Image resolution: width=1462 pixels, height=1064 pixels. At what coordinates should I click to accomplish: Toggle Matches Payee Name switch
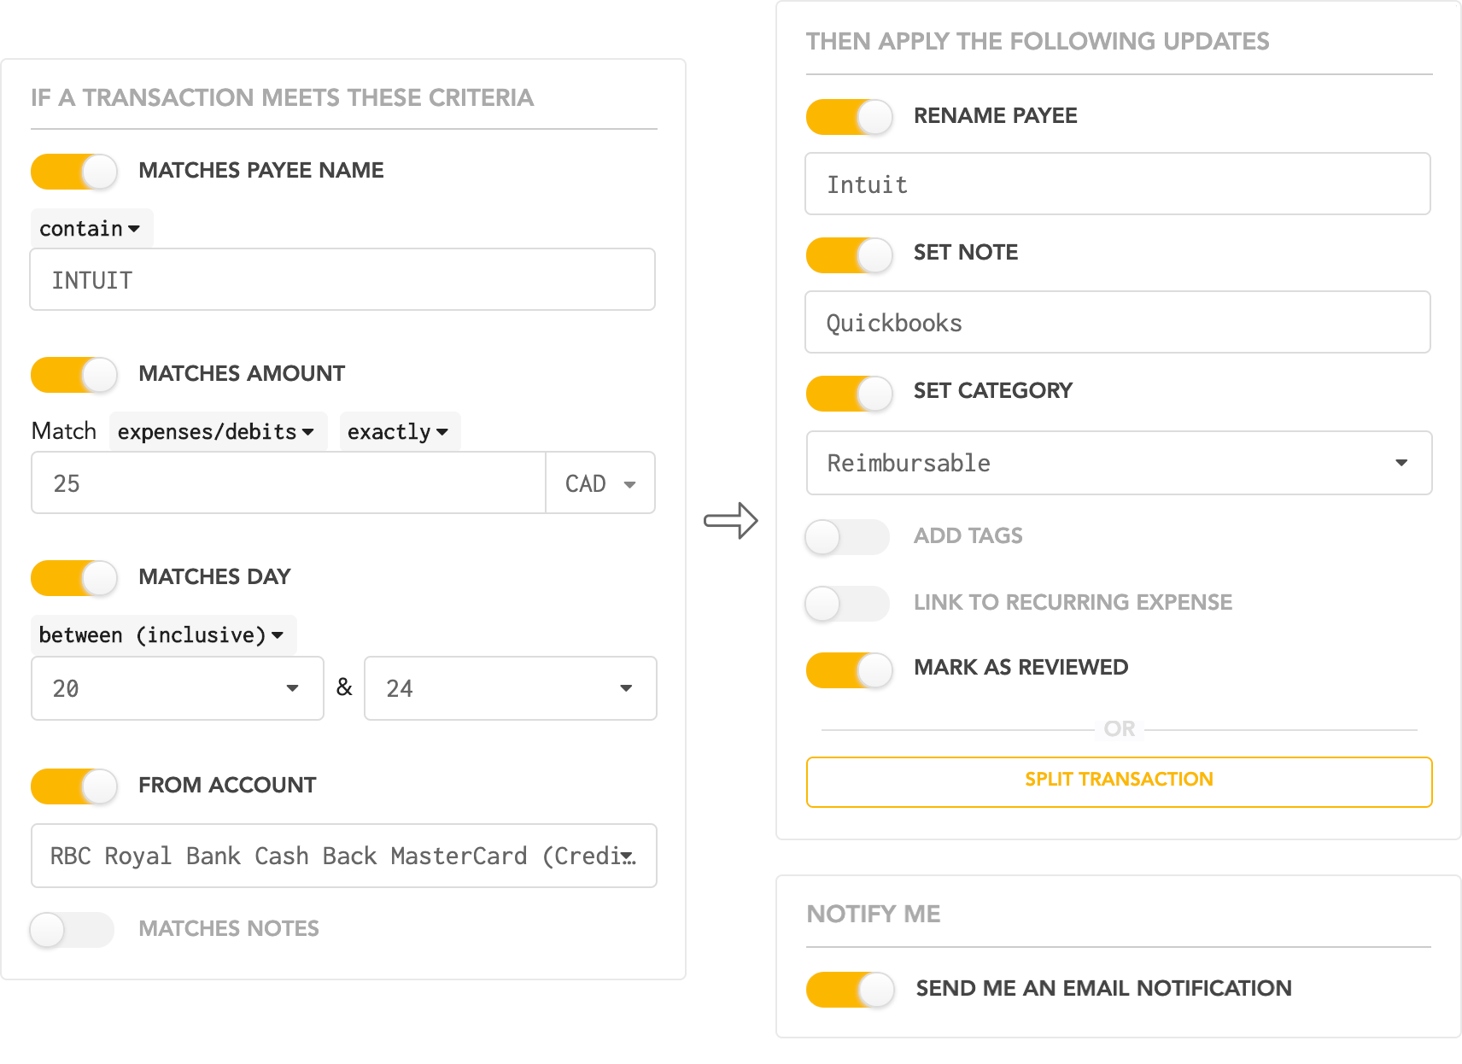pos(74,172)
